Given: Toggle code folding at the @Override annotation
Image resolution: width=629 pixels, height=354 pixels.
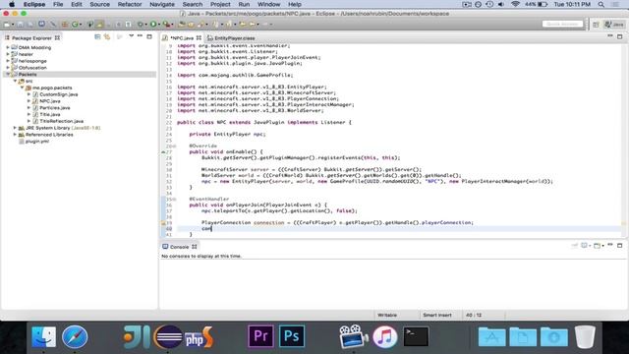Looking at the screenshot, I should (174, 147).
